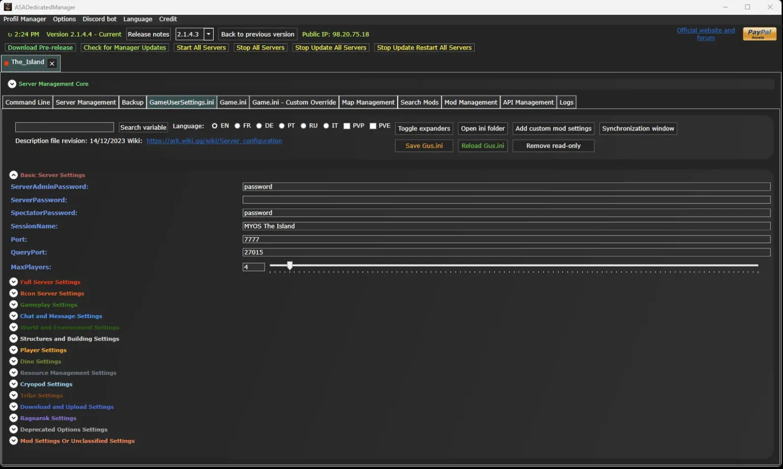Image resolution: width=783 pixels, height=469 pixels.
Task: Switch to the Command Line tab
Action: (28, 102)
